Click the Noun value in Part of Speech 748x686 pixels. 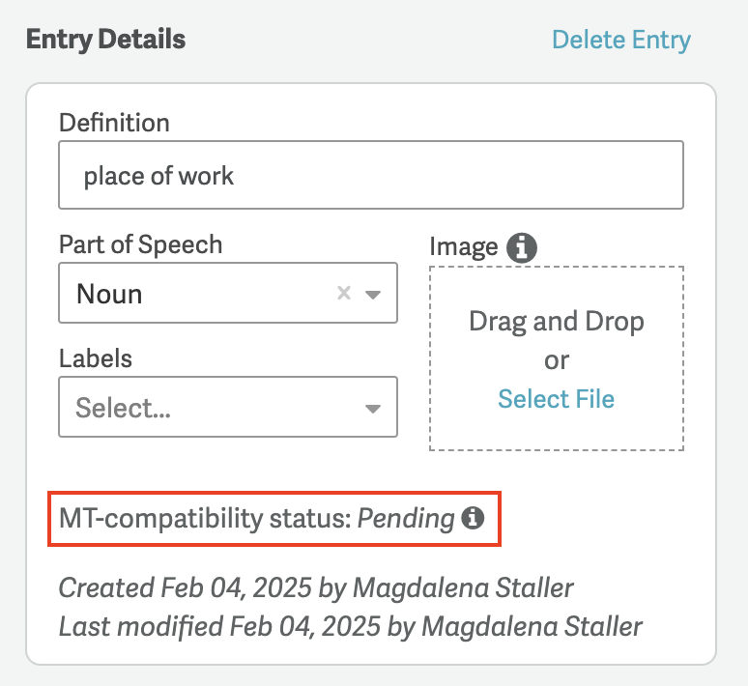coord(109,294)
